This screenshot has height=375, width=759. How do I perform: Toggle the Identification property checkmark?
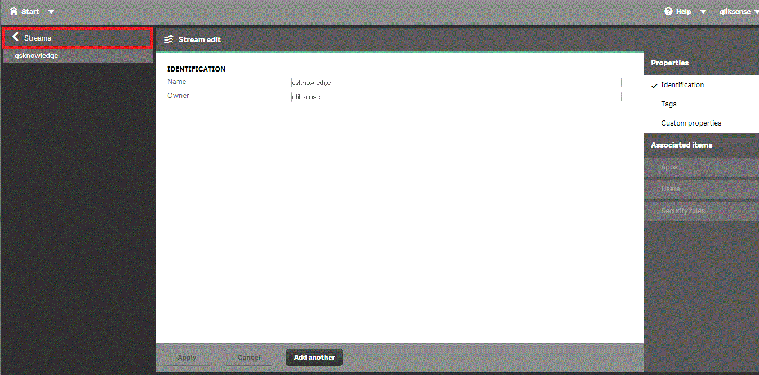pos(654,86)
